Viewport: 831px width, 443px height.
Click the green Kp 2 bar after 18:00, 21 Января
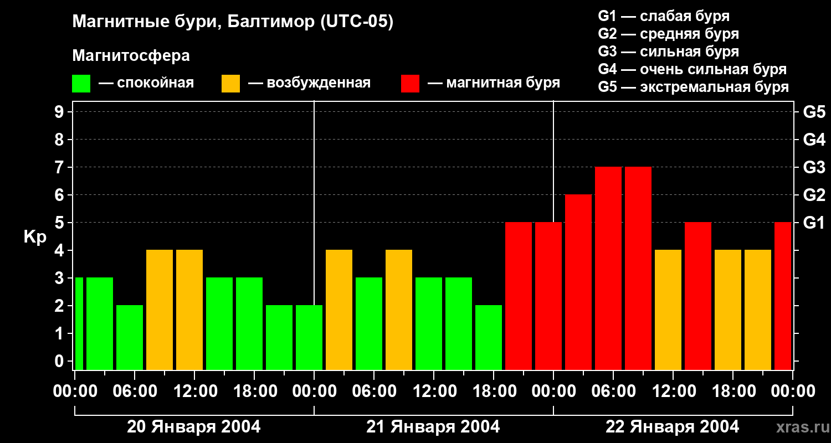pos(489,337)
